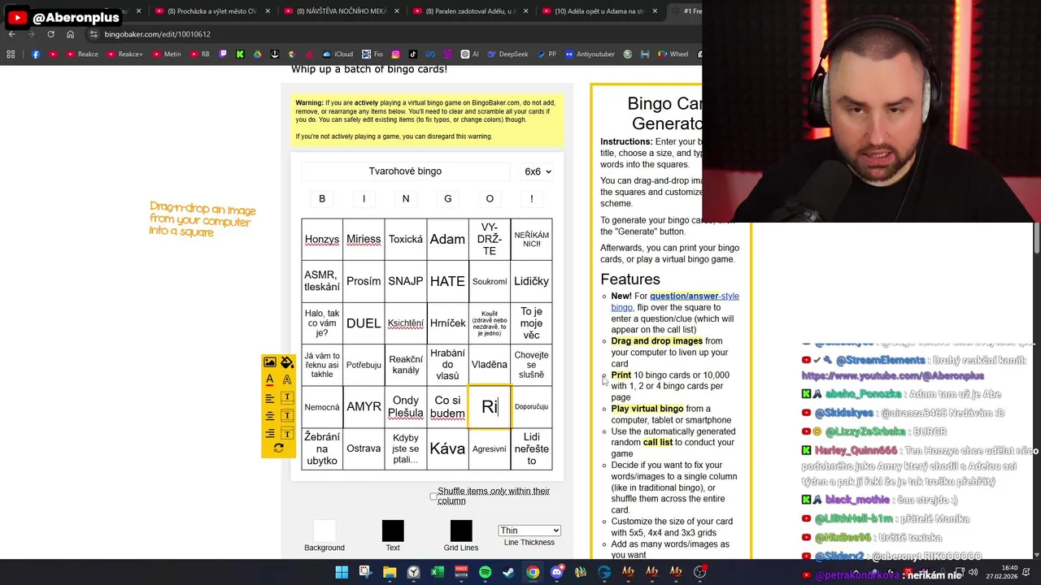Open the iCloud bookmark
The image size is (1041, 585).
338,54
